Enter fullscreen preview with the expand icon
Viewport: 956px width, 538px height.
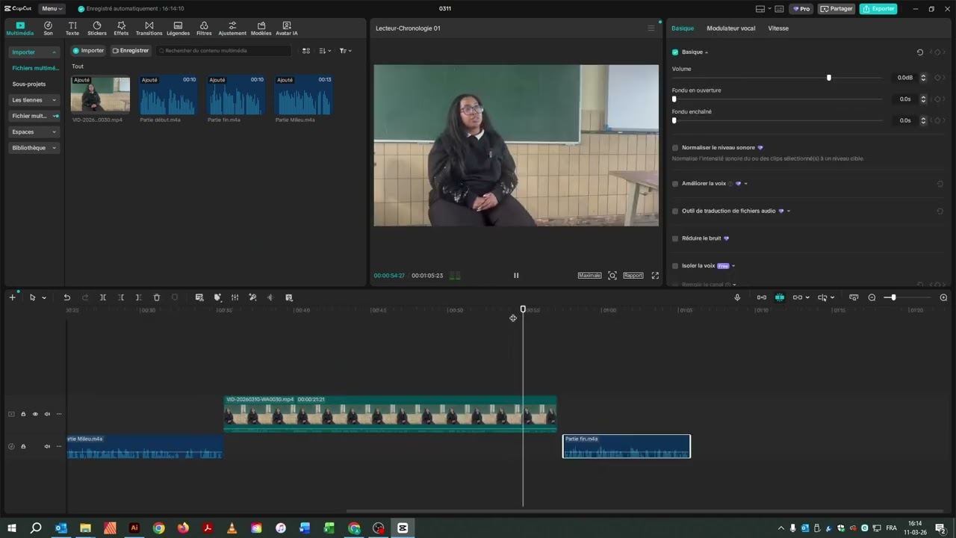coord(655,275)
